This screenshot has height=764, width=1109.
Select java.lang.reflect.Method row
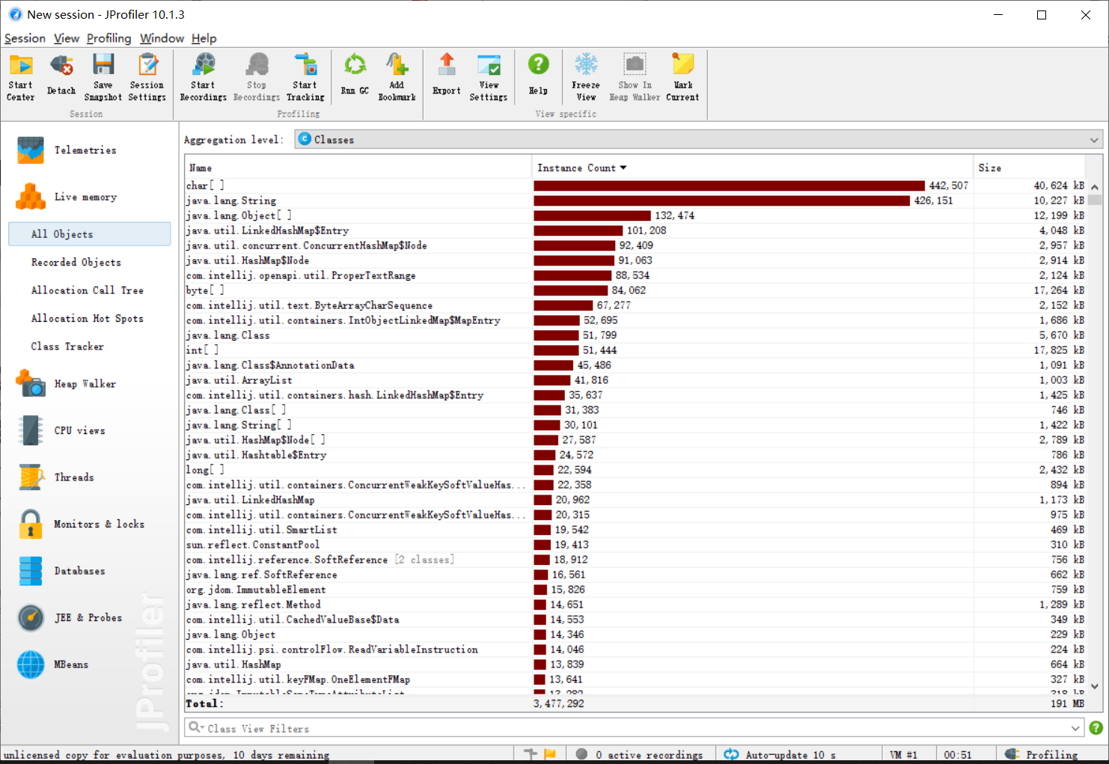click(636, 605)
